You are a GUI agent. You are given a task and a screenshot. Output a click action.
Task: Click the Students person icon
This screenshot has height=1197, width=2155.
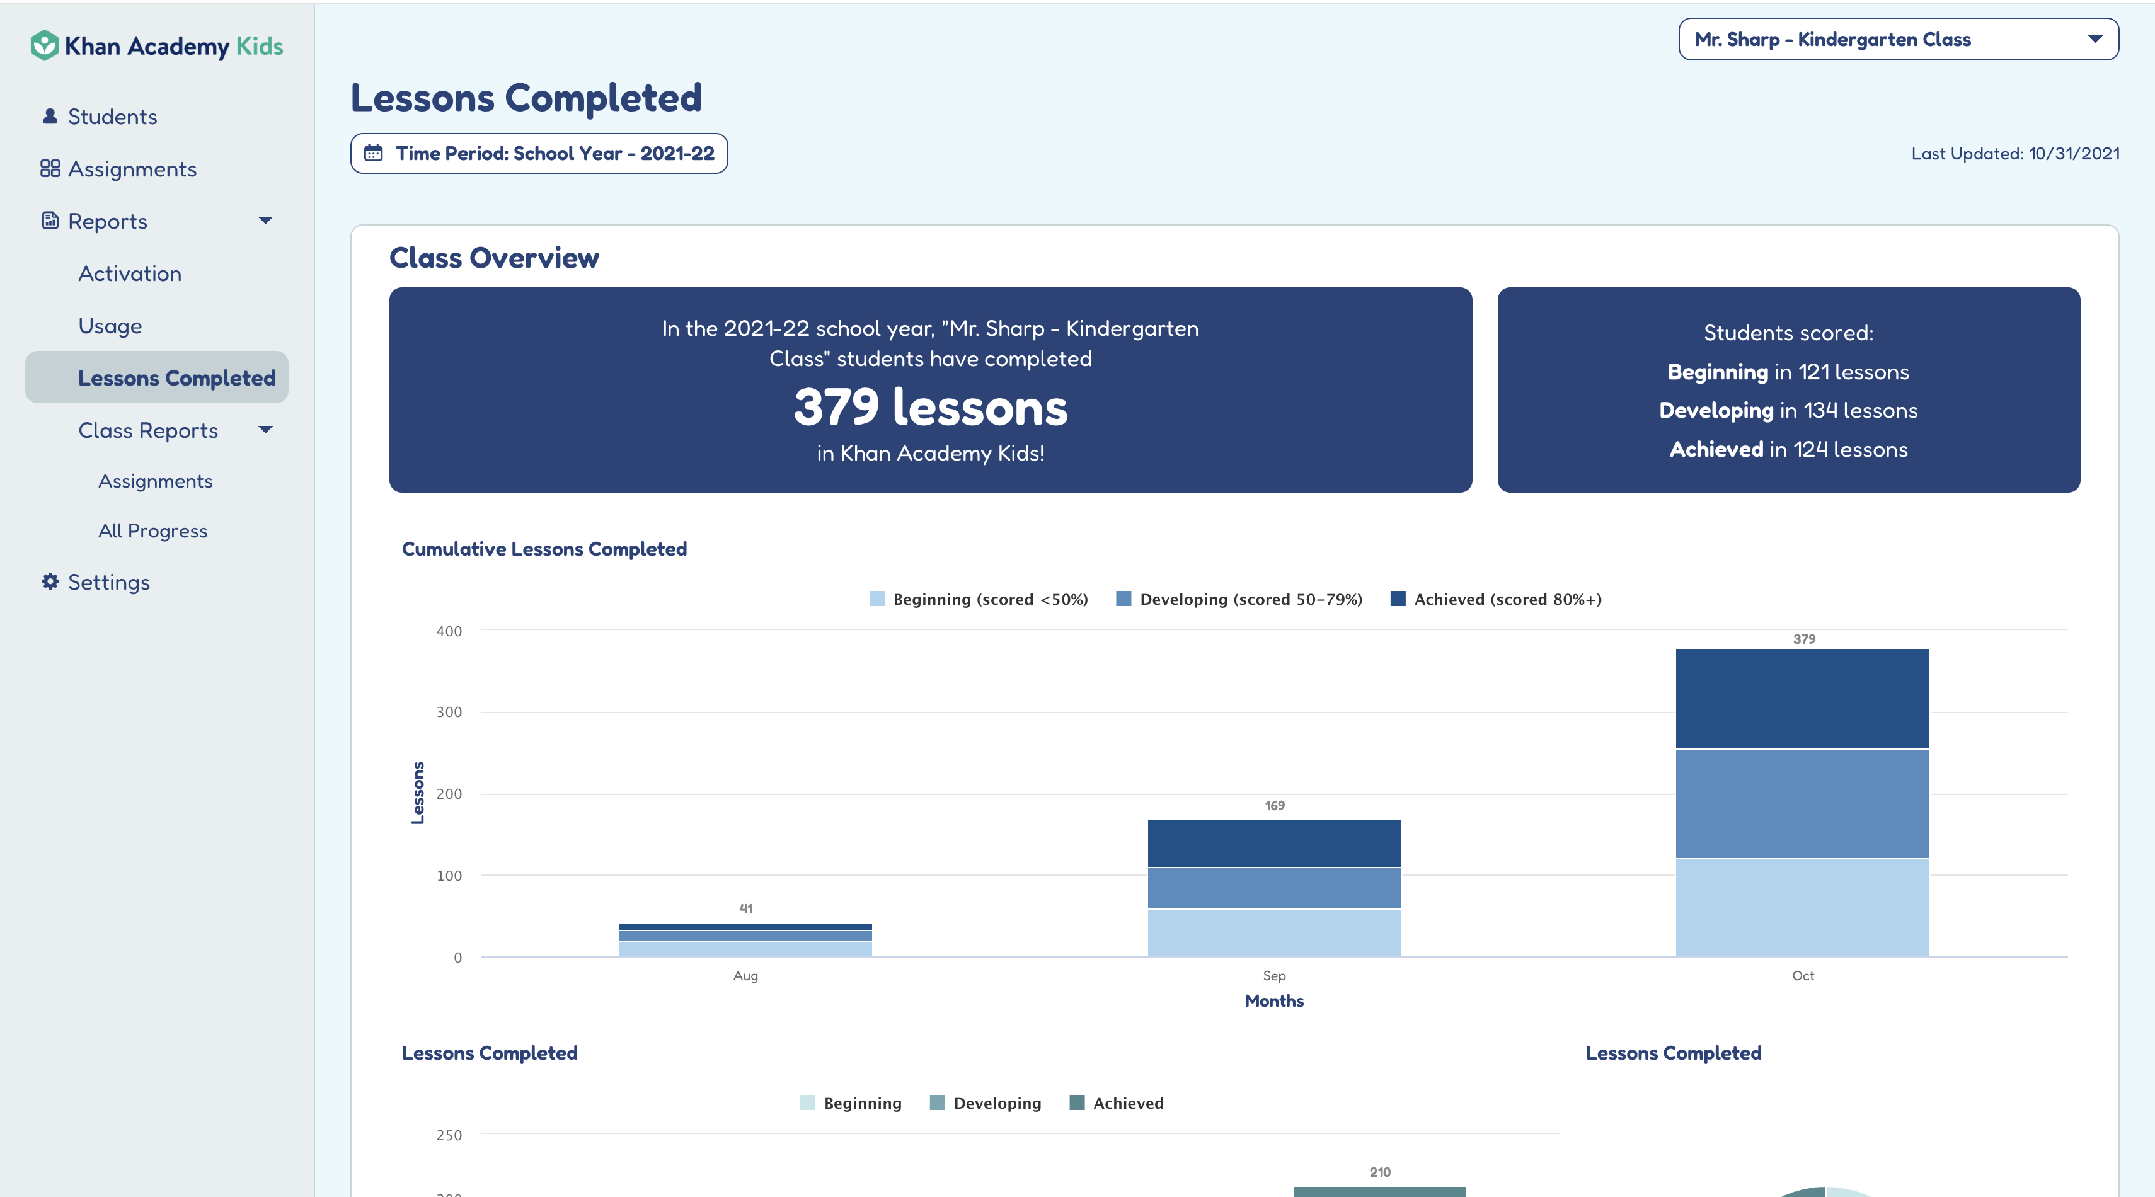(50, 117)
